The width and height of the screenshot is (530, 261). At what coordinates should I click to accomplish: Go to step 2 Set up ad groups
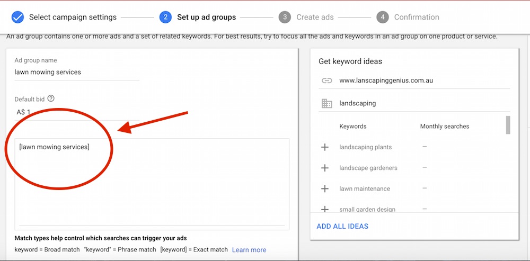[198, 17]
